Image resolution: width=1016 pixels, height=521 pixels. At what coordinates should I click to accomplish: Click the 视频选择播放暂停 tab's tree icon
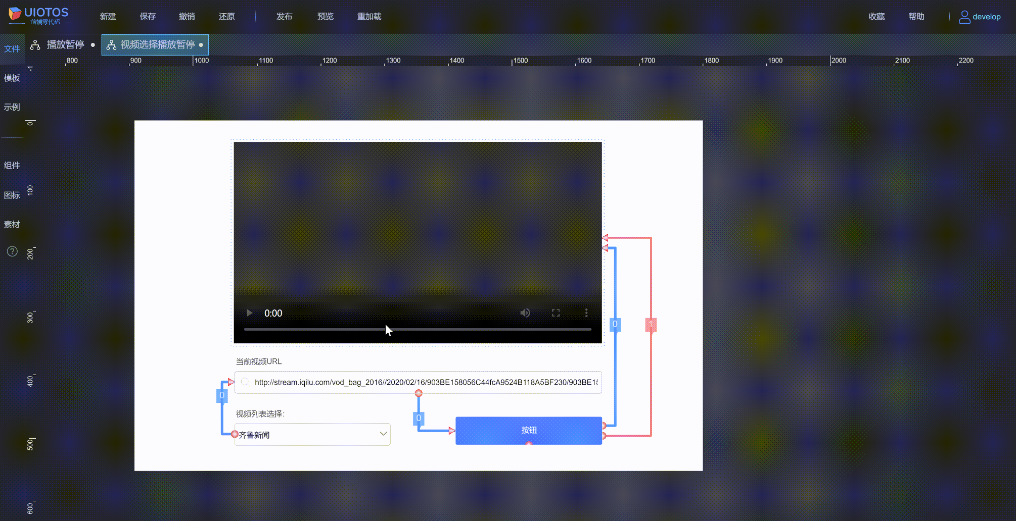coord(111,45)
